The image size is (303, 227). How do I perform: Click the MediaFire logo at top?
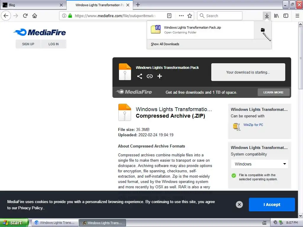(x=40, y=32)
